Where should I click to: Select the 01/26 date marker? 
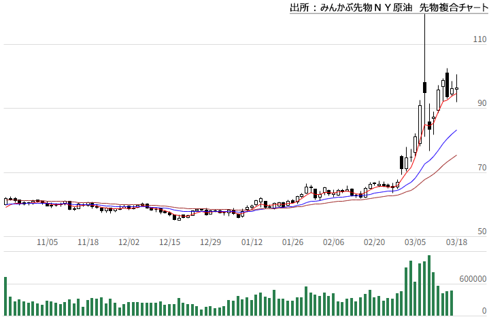(x=292, y=242)
